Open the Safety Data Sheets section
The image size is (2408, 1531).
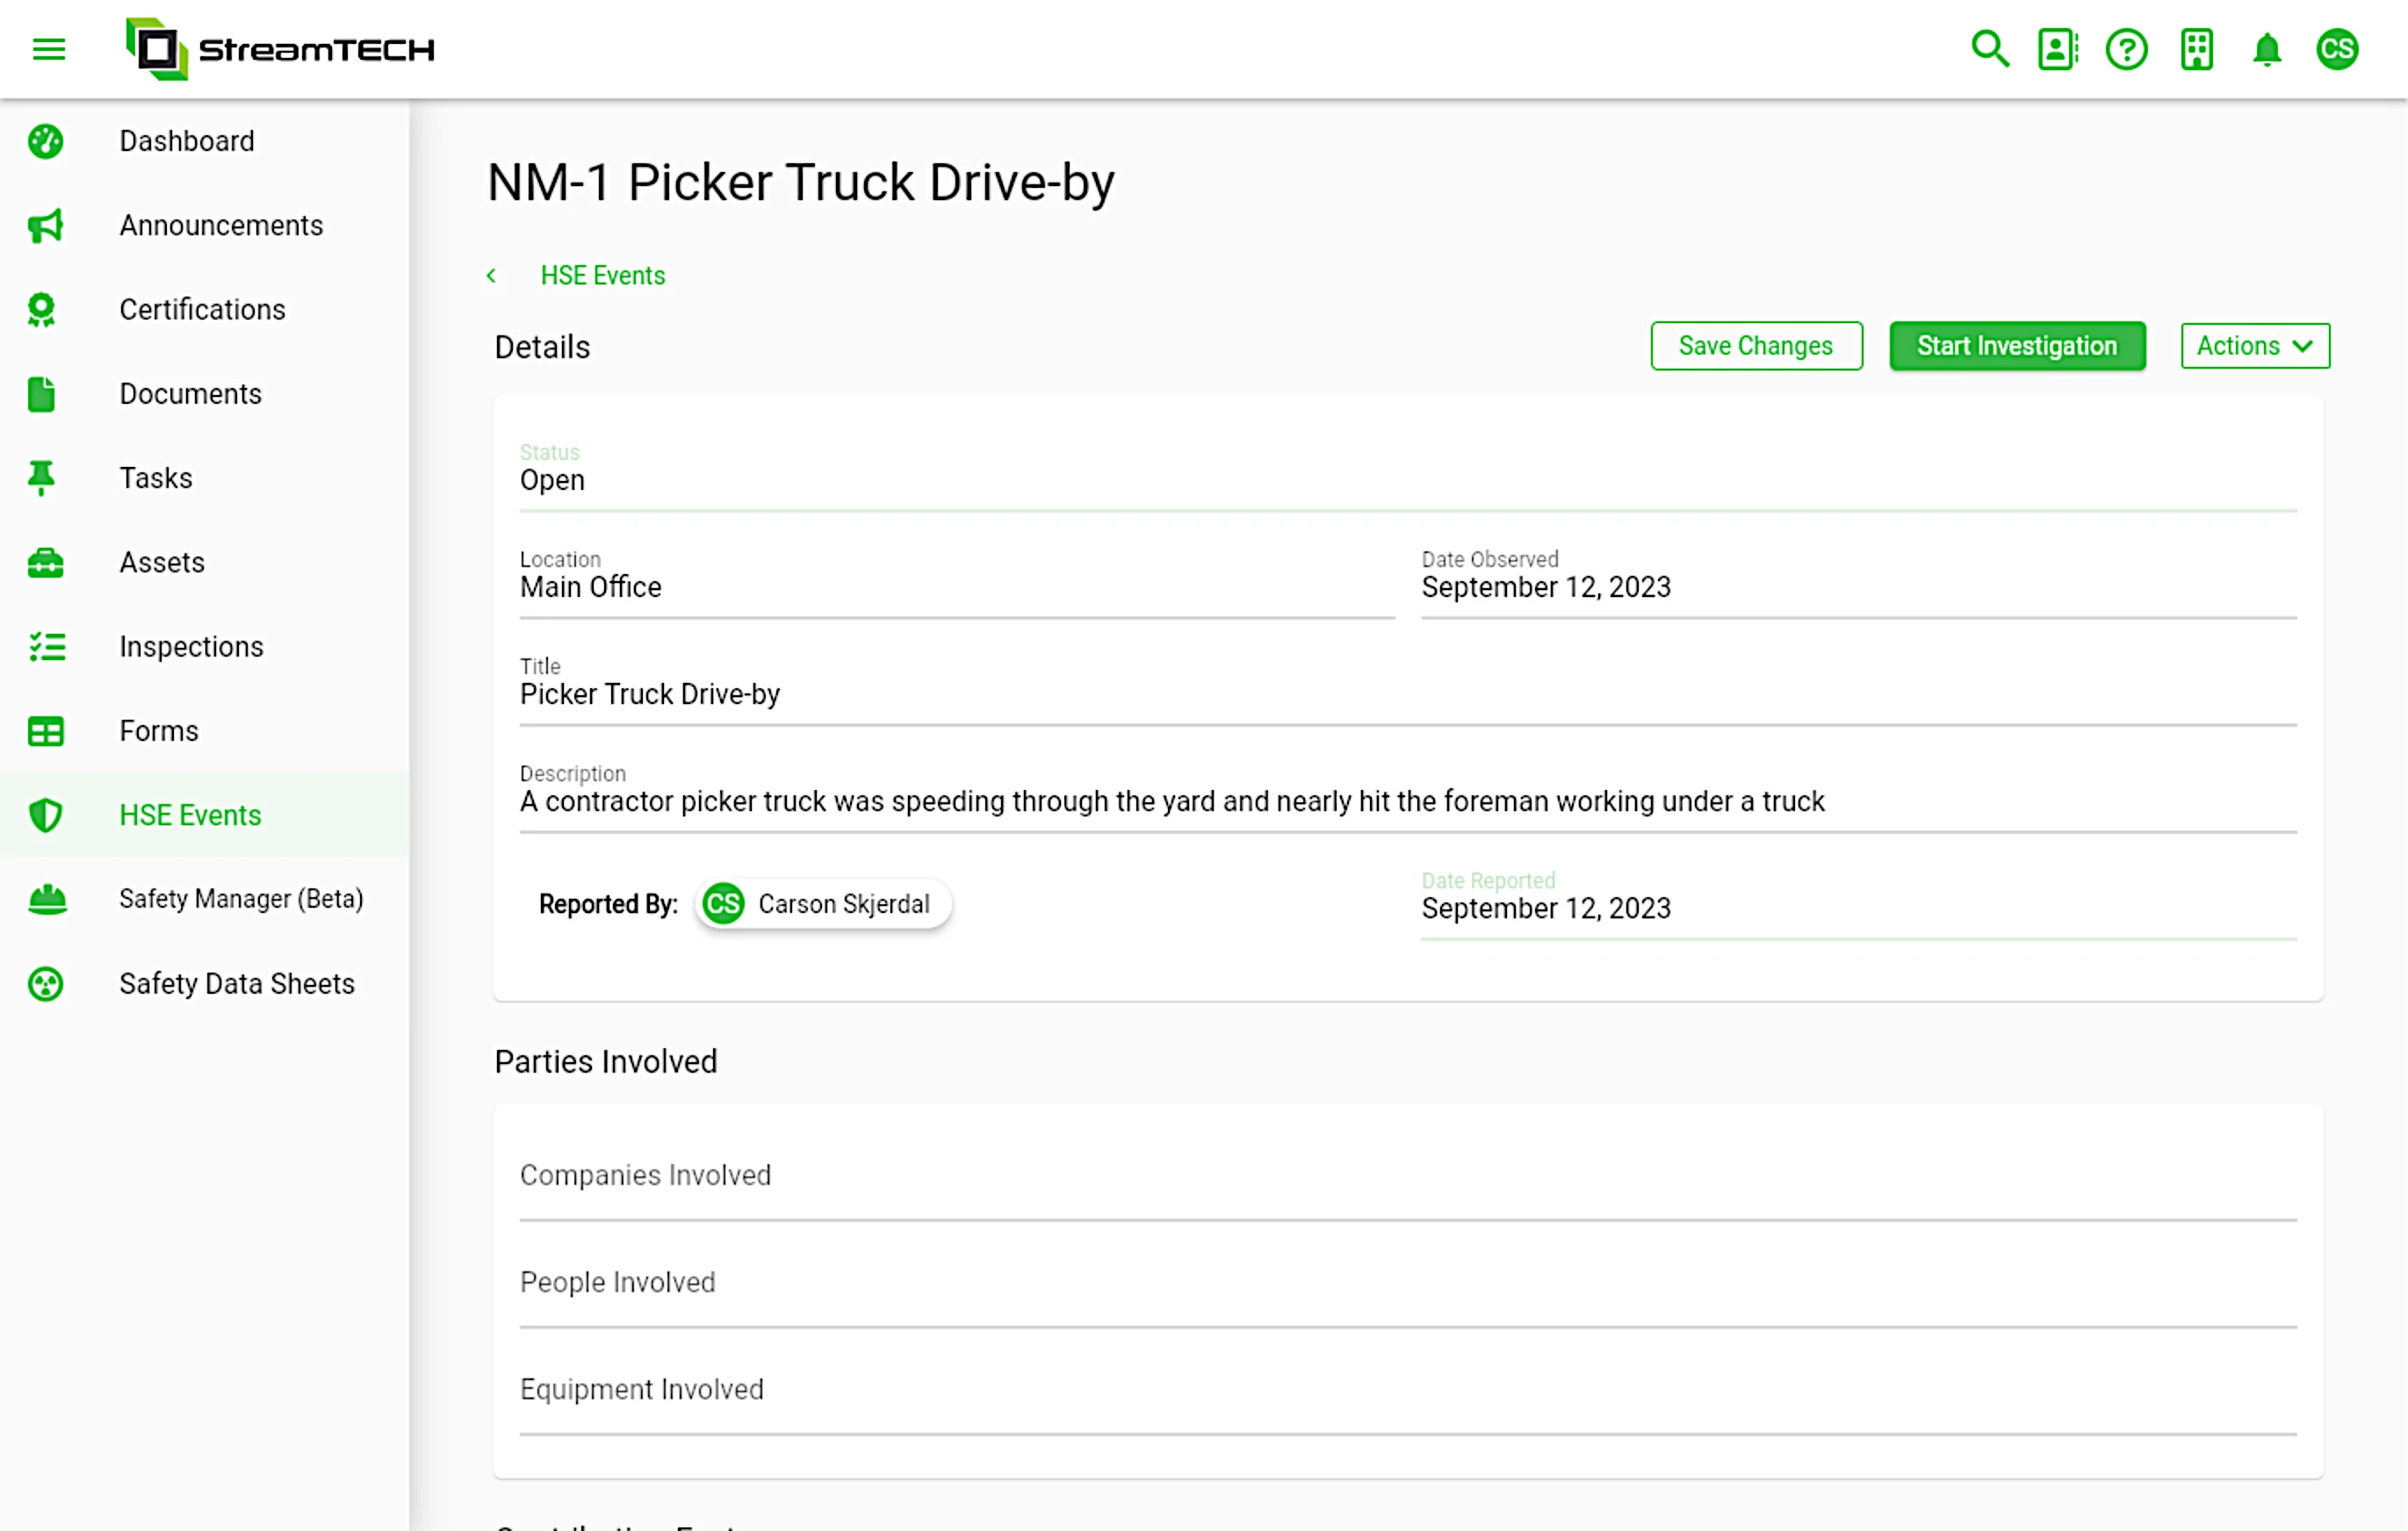pyautogui.click(x=237, y=982)
